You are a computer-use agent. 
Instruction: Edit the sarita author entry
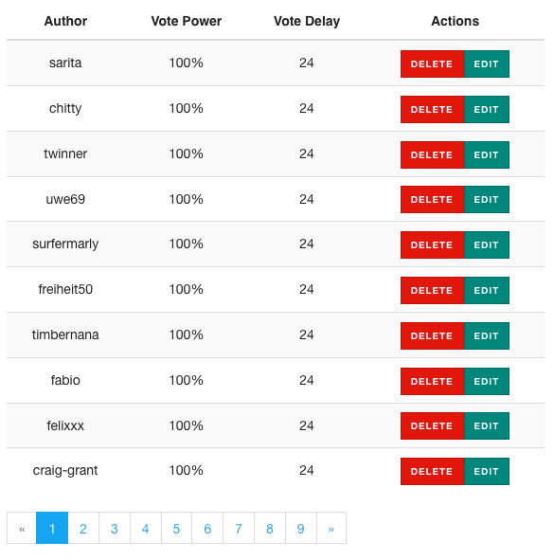click(x=487, y=63)
